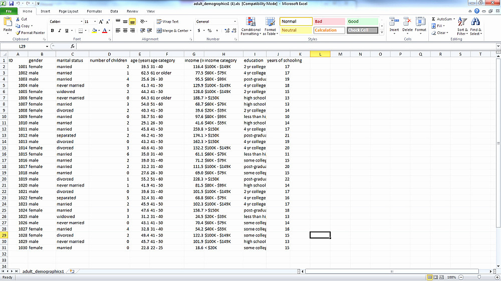Image resolution: width=501 pixels, height=281 pixels.
Task: Apply the Normal cell style
Action: click(x=296, y=21)
